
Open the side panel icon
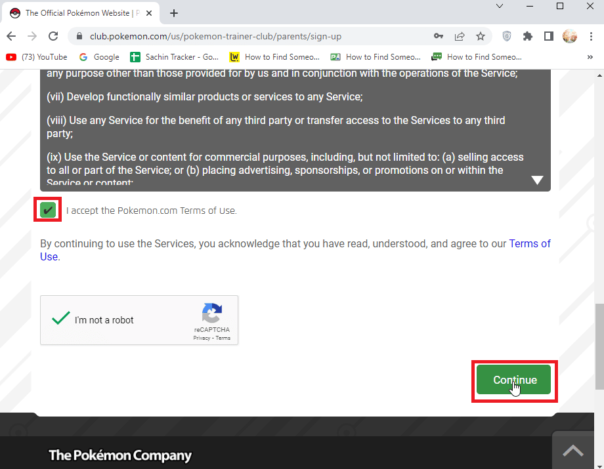pyautogui.click(x=548, y=36)
